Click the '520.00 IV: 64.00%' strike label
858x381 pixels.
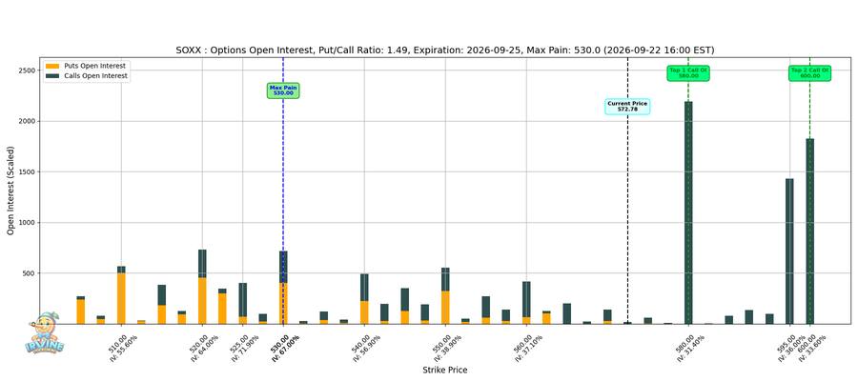(205, 347)
